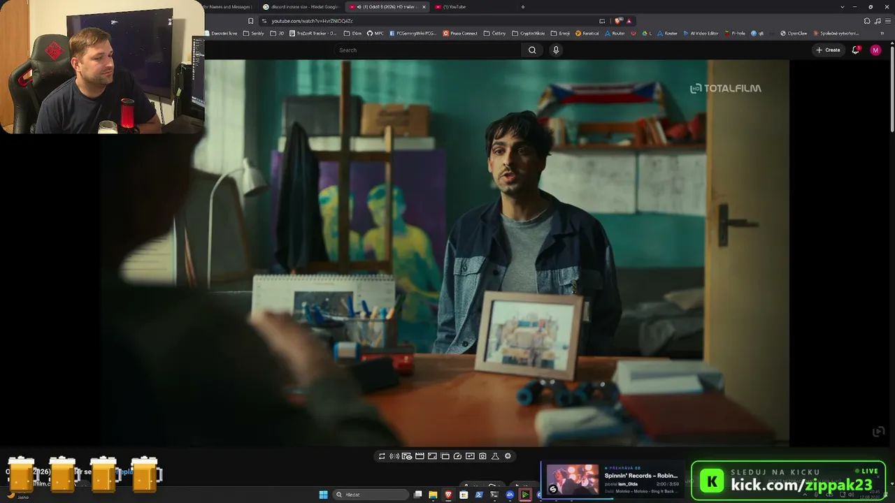Open the Task View taskbar icon
Screen dimensions: 895x503
pos(417,495)
